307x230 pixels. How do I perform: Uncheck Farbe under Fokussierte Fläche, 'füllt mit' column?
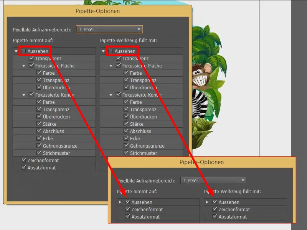pos(126,73)
